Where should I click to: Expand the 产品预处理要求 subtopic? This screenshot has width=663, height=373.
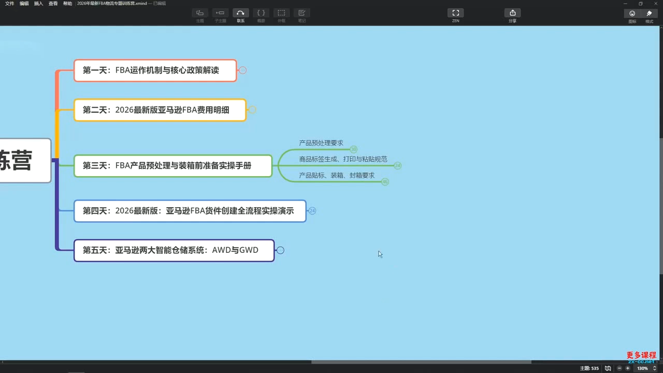(x=354, y=149)
